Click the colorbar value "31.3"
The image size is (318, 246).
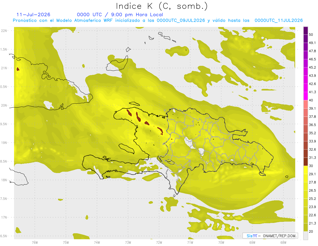[x=313, y=158]
